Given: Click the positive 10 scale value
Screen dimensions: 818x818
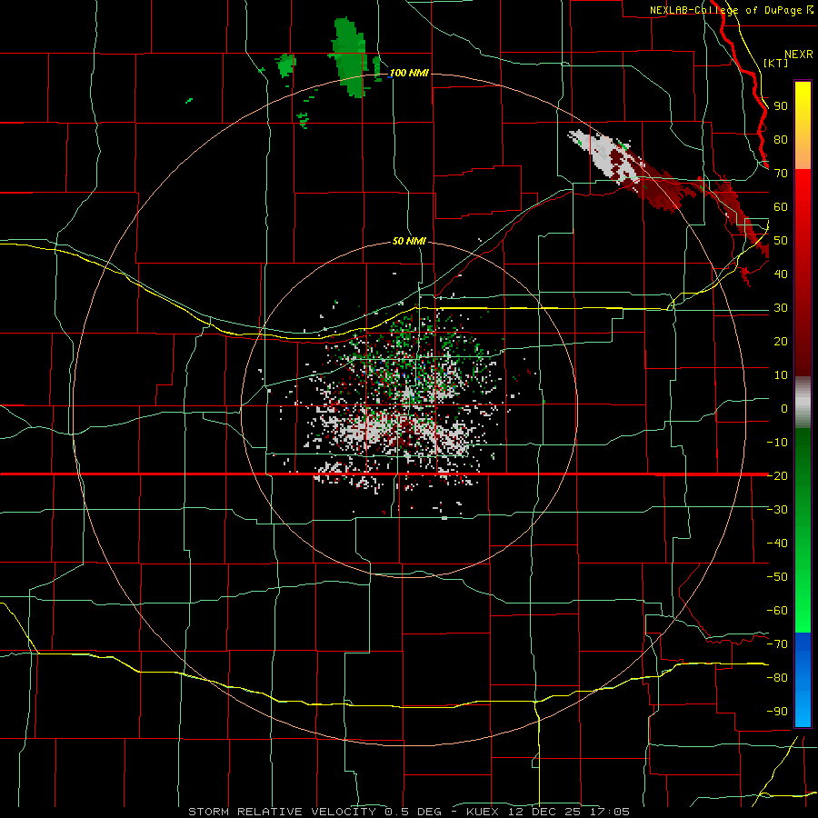Looking at the screenshot, I should (781, 375).
